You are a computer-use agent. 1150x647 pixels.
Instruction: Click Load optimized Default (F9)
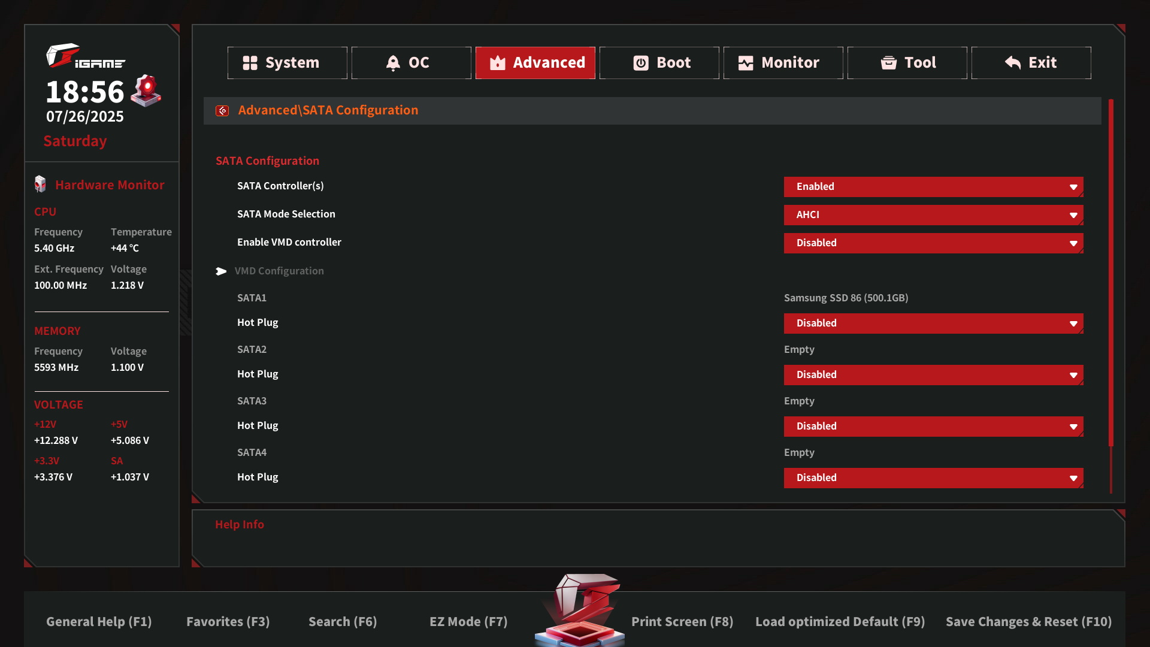coord(840,622)
